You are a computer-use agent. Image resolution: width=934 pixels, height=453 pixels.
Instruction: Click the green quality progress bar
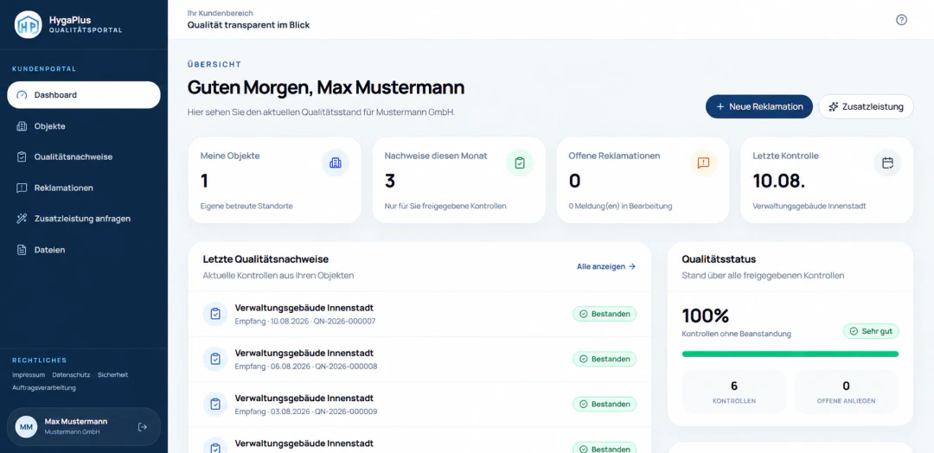click(x=790, y=354)
